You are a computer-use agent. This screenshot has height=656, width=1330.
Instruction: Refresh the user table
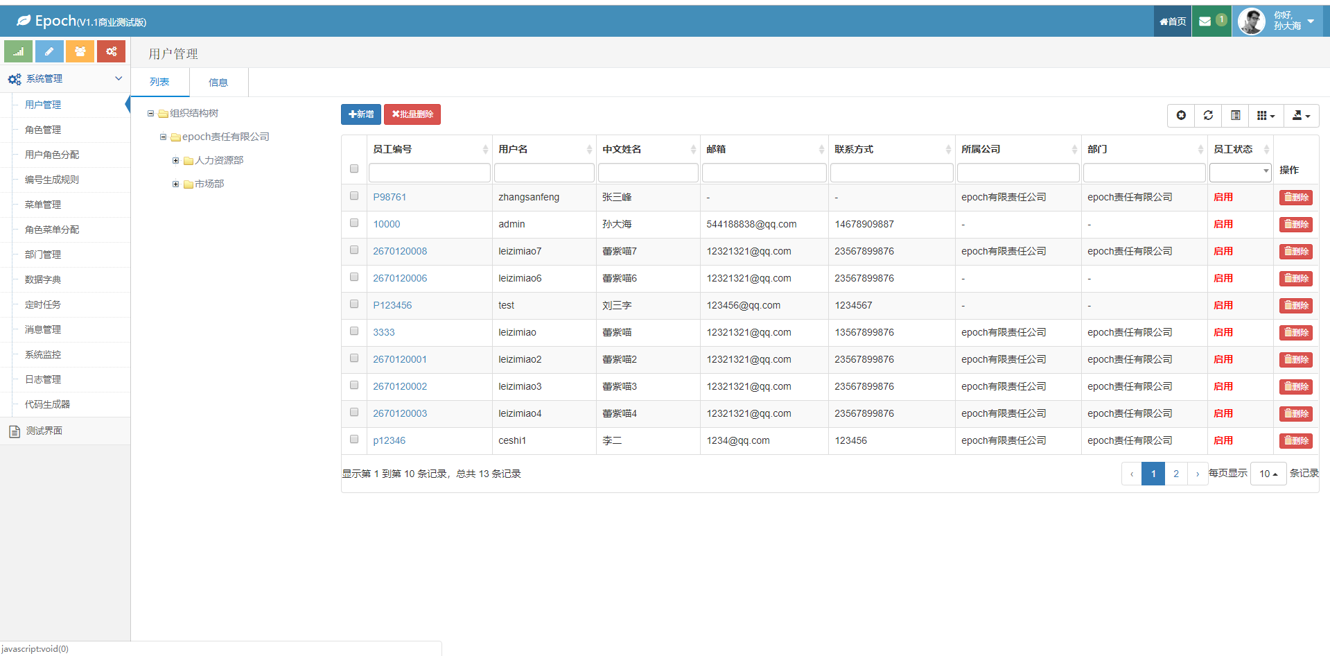(1208, 115)
